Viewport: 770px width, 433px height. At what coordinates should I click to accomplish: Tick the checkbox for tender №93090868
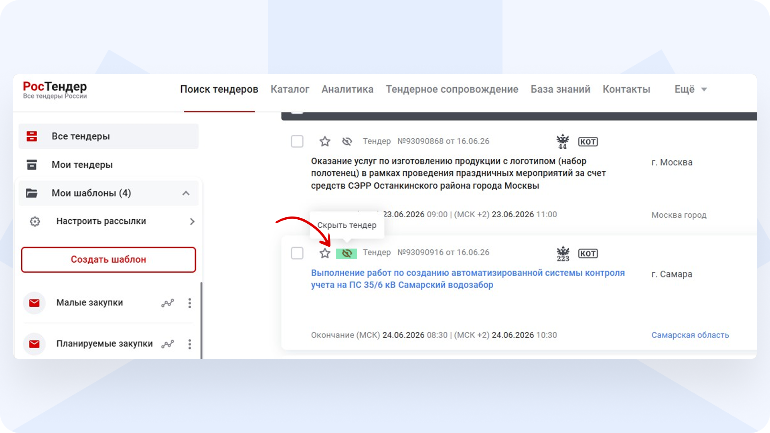(x=297, y=142)
